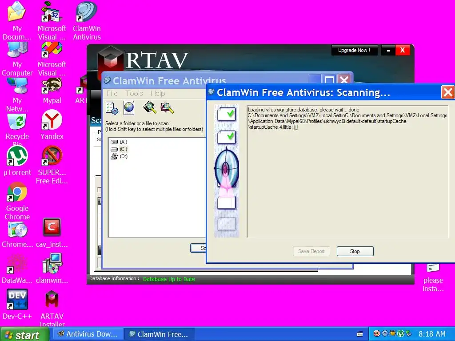Click ClamWin scan files toolbar icon with pink eye
This screenshot has width=455, height=341.
click(167, 107)
